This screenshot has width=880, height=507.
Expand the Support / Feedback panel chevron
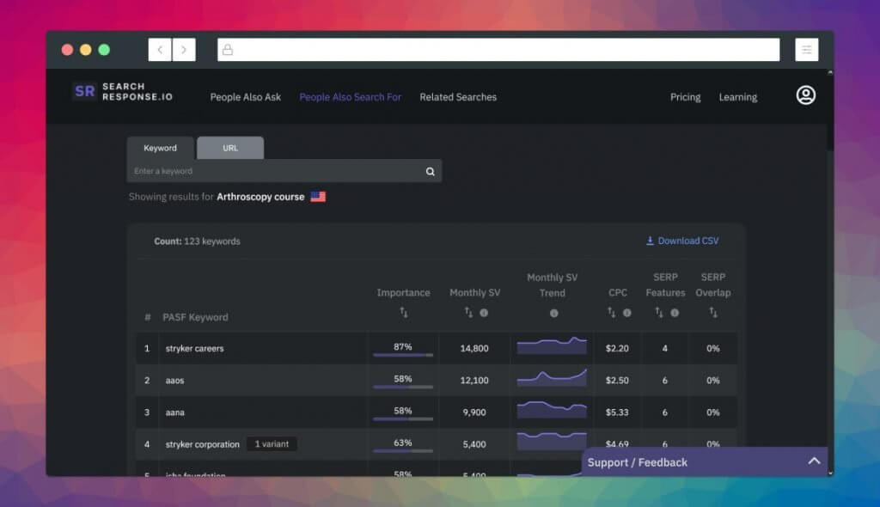click(814, 461)
